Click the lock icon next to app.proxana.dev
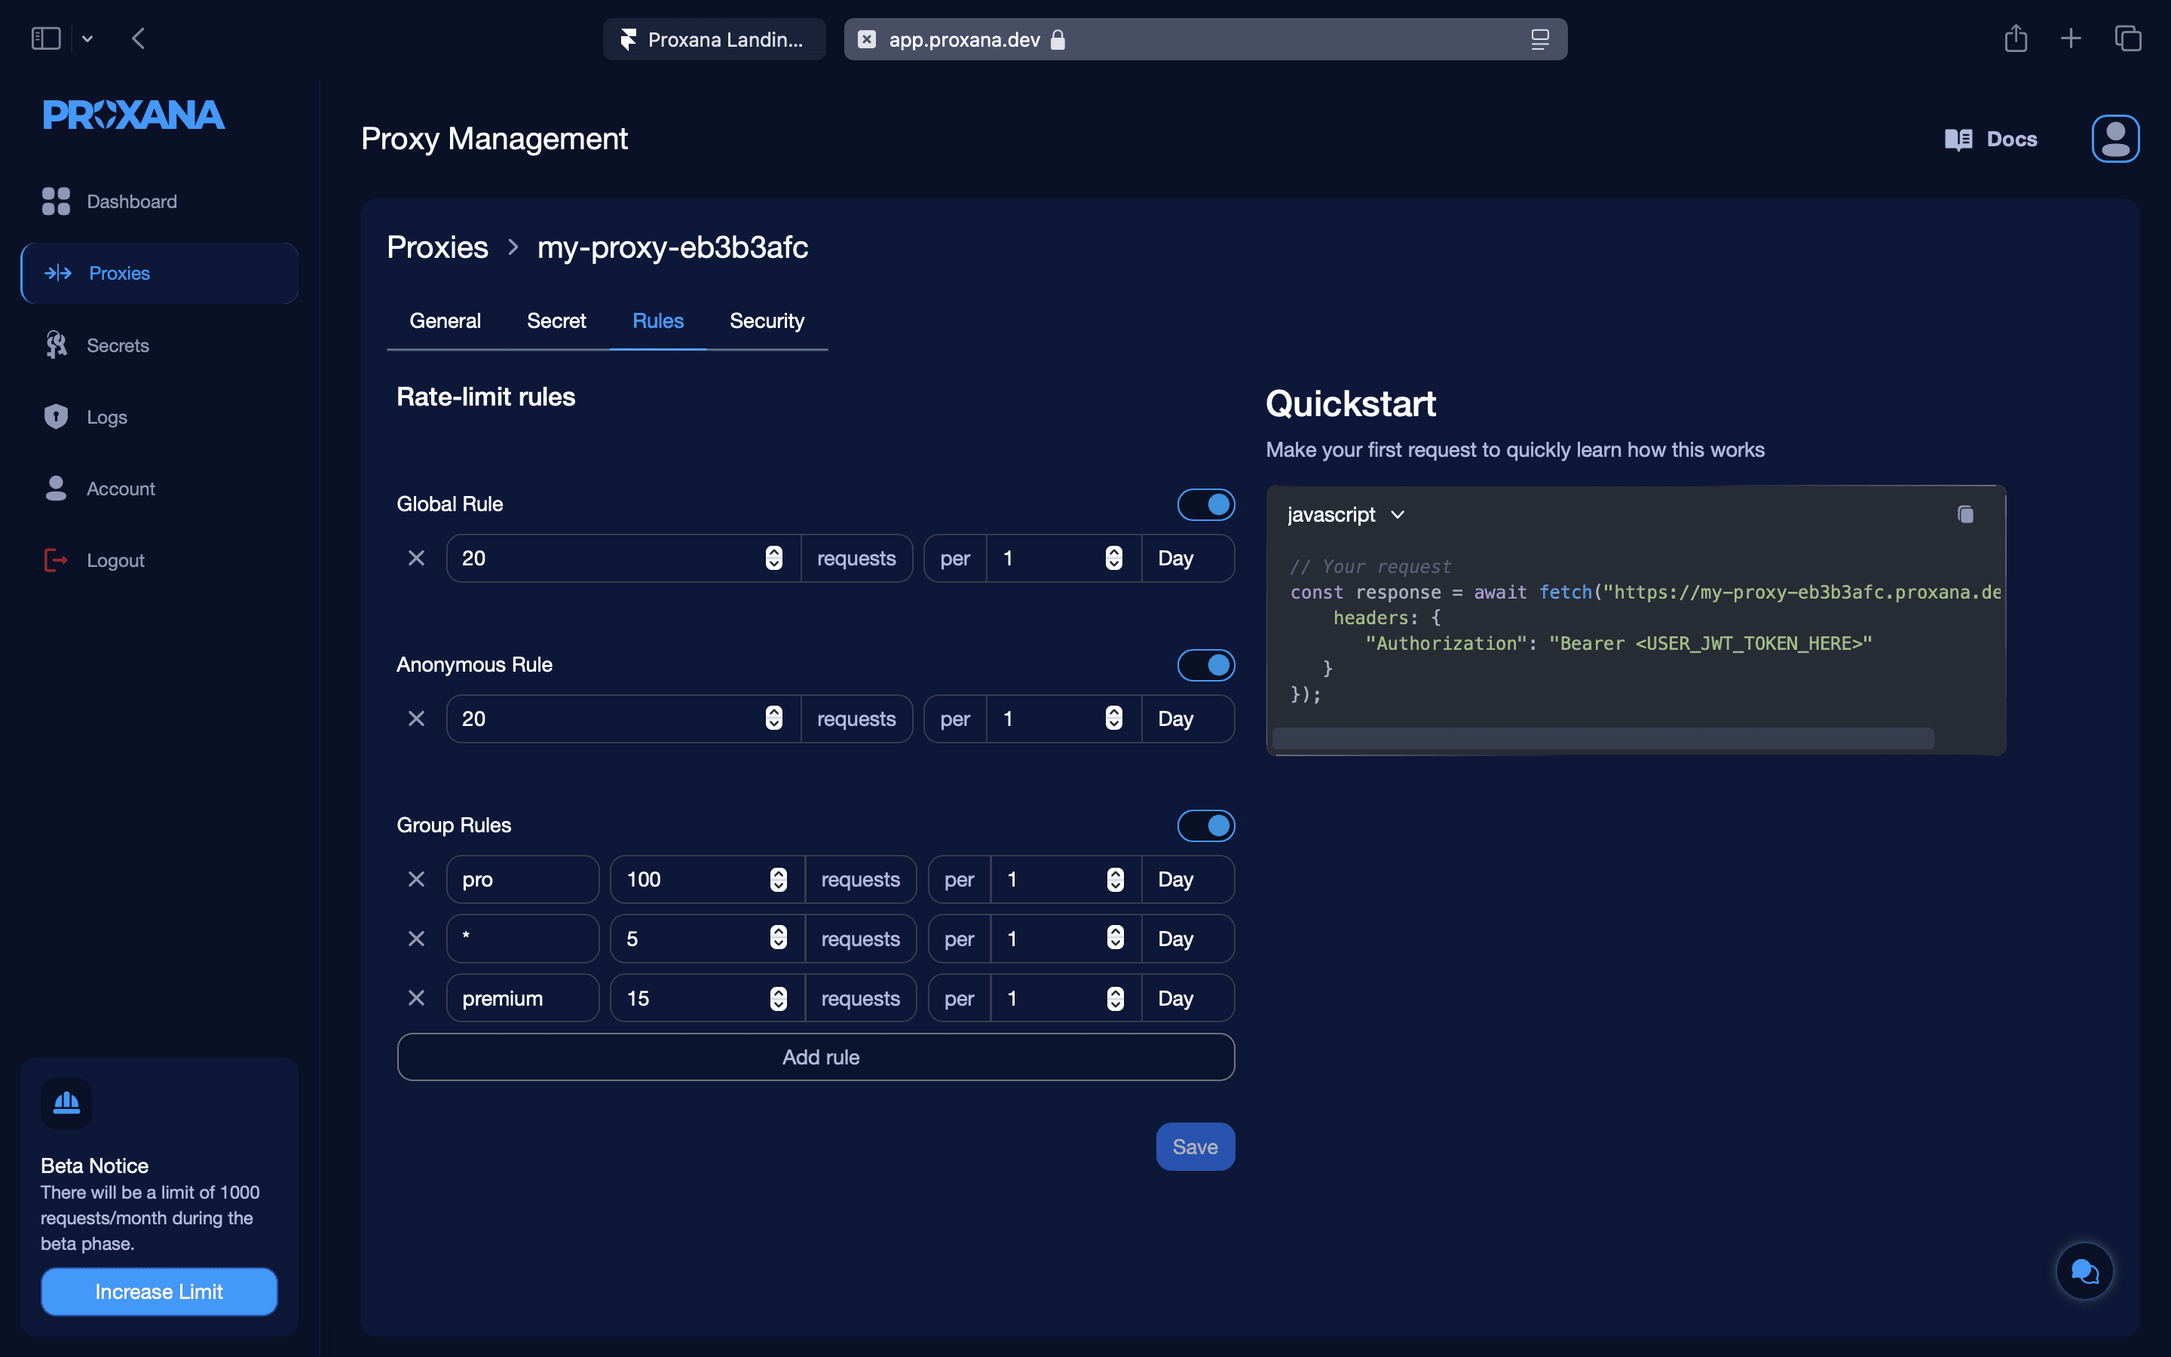 (1058, 39)
